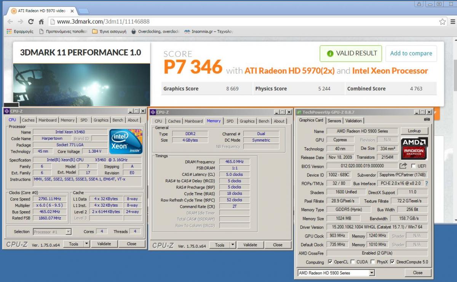The height and width of the screenshot is (282, 457).
Task: Click Validate in Memory CPU-Z window
Action: [250, 245]
